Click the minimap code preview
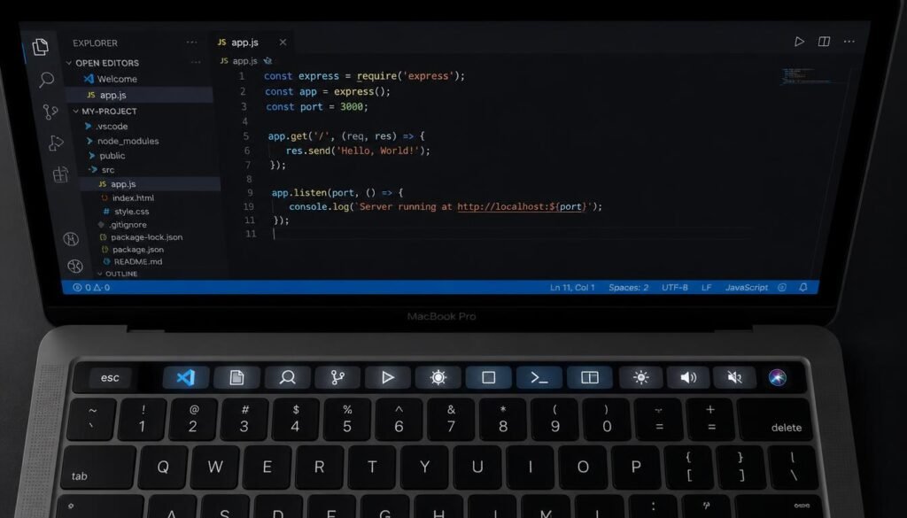The height and width of the screenshot is (518, 907). point(807,76)
